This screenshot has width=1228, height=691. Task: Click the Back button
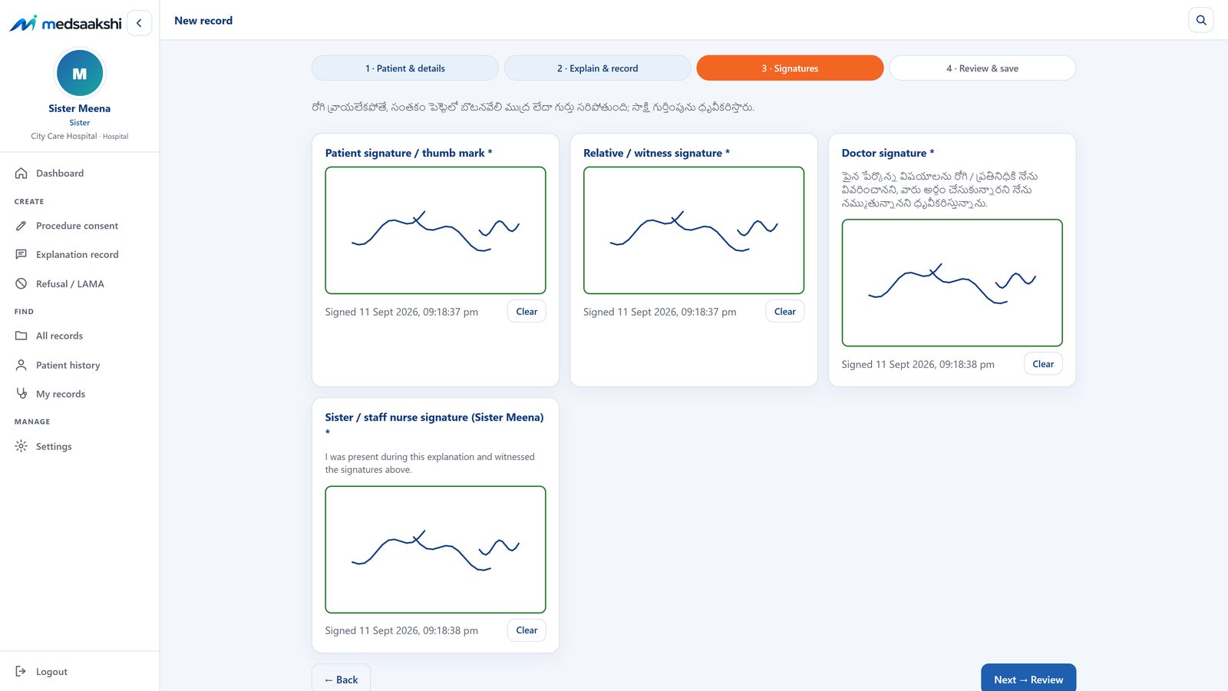point(341,679)
